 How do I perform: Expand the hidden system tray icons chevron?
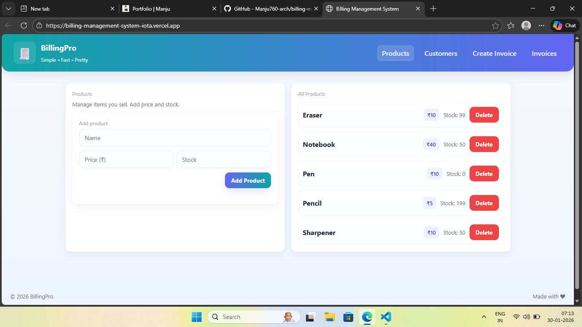point(484,317)
